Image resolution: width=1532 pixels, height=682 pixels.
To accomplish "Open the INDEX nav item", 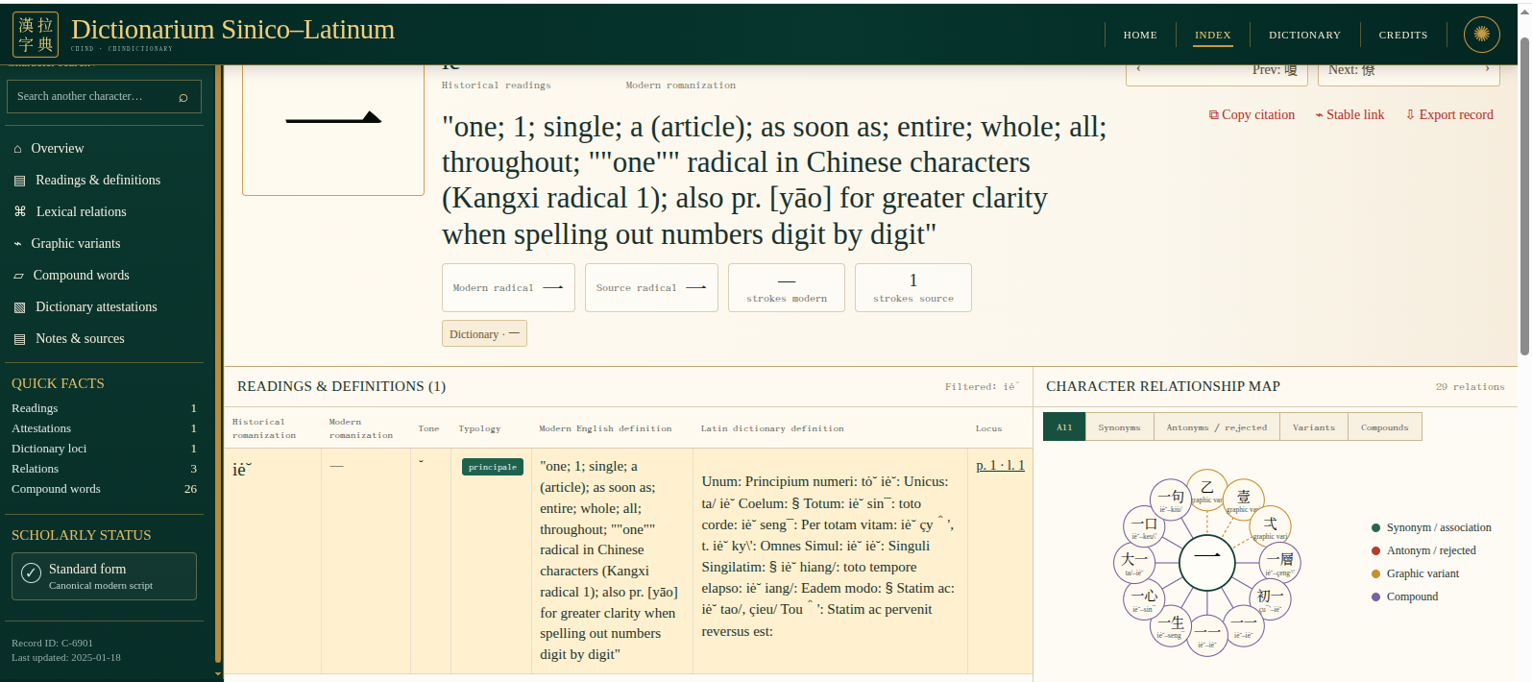I will [1213, 35].
